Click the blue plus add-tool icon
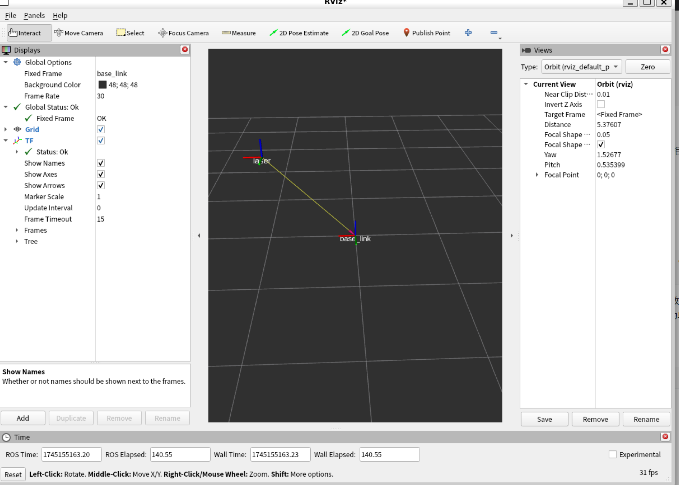This screenshot has width=679, height=485. click(x=468, y=33)
